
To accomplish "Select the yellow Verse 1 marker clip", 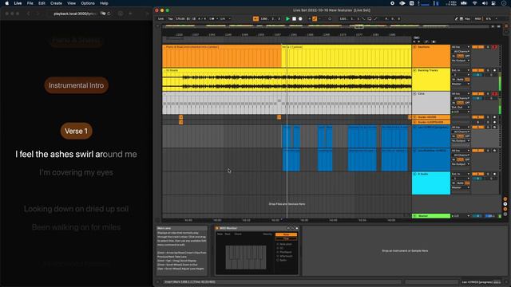I will click(347, 56).
